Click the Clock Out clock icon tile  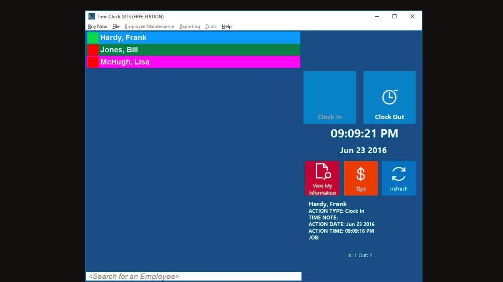389,98
